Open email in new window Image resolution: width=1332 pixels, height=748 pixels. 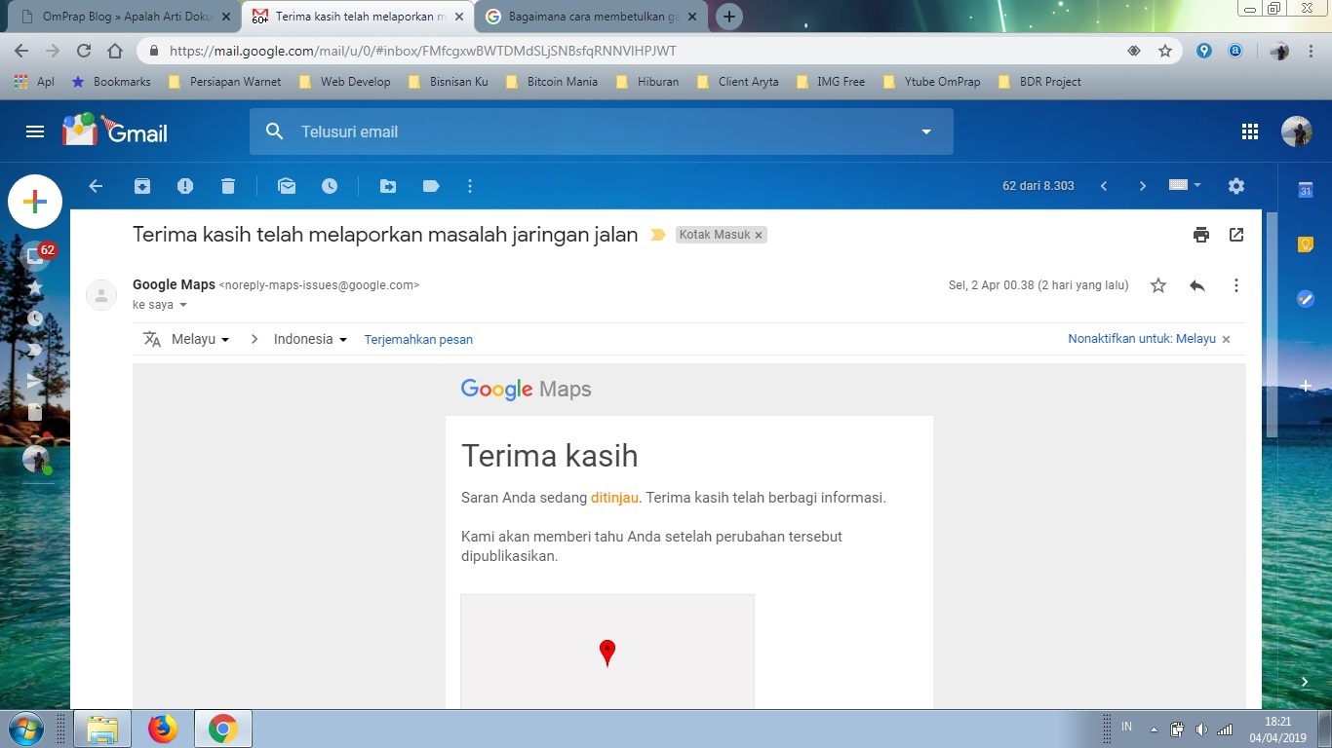coord(1236,235)
